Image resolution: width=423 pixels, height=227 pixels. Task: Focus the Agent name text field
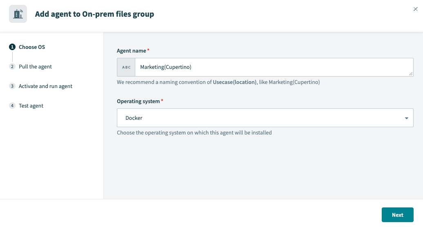click(270, 67)
